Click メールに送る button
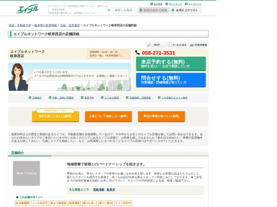Screen dimensions: 277x207 [x=177, y=45]
